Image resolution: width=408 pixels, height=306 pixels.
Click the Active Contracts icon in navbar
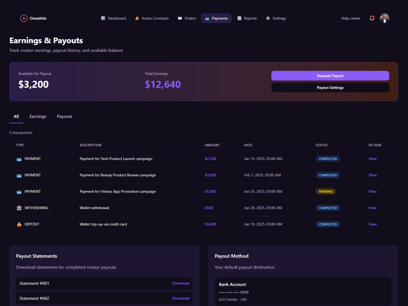click(x=137, y=18)
